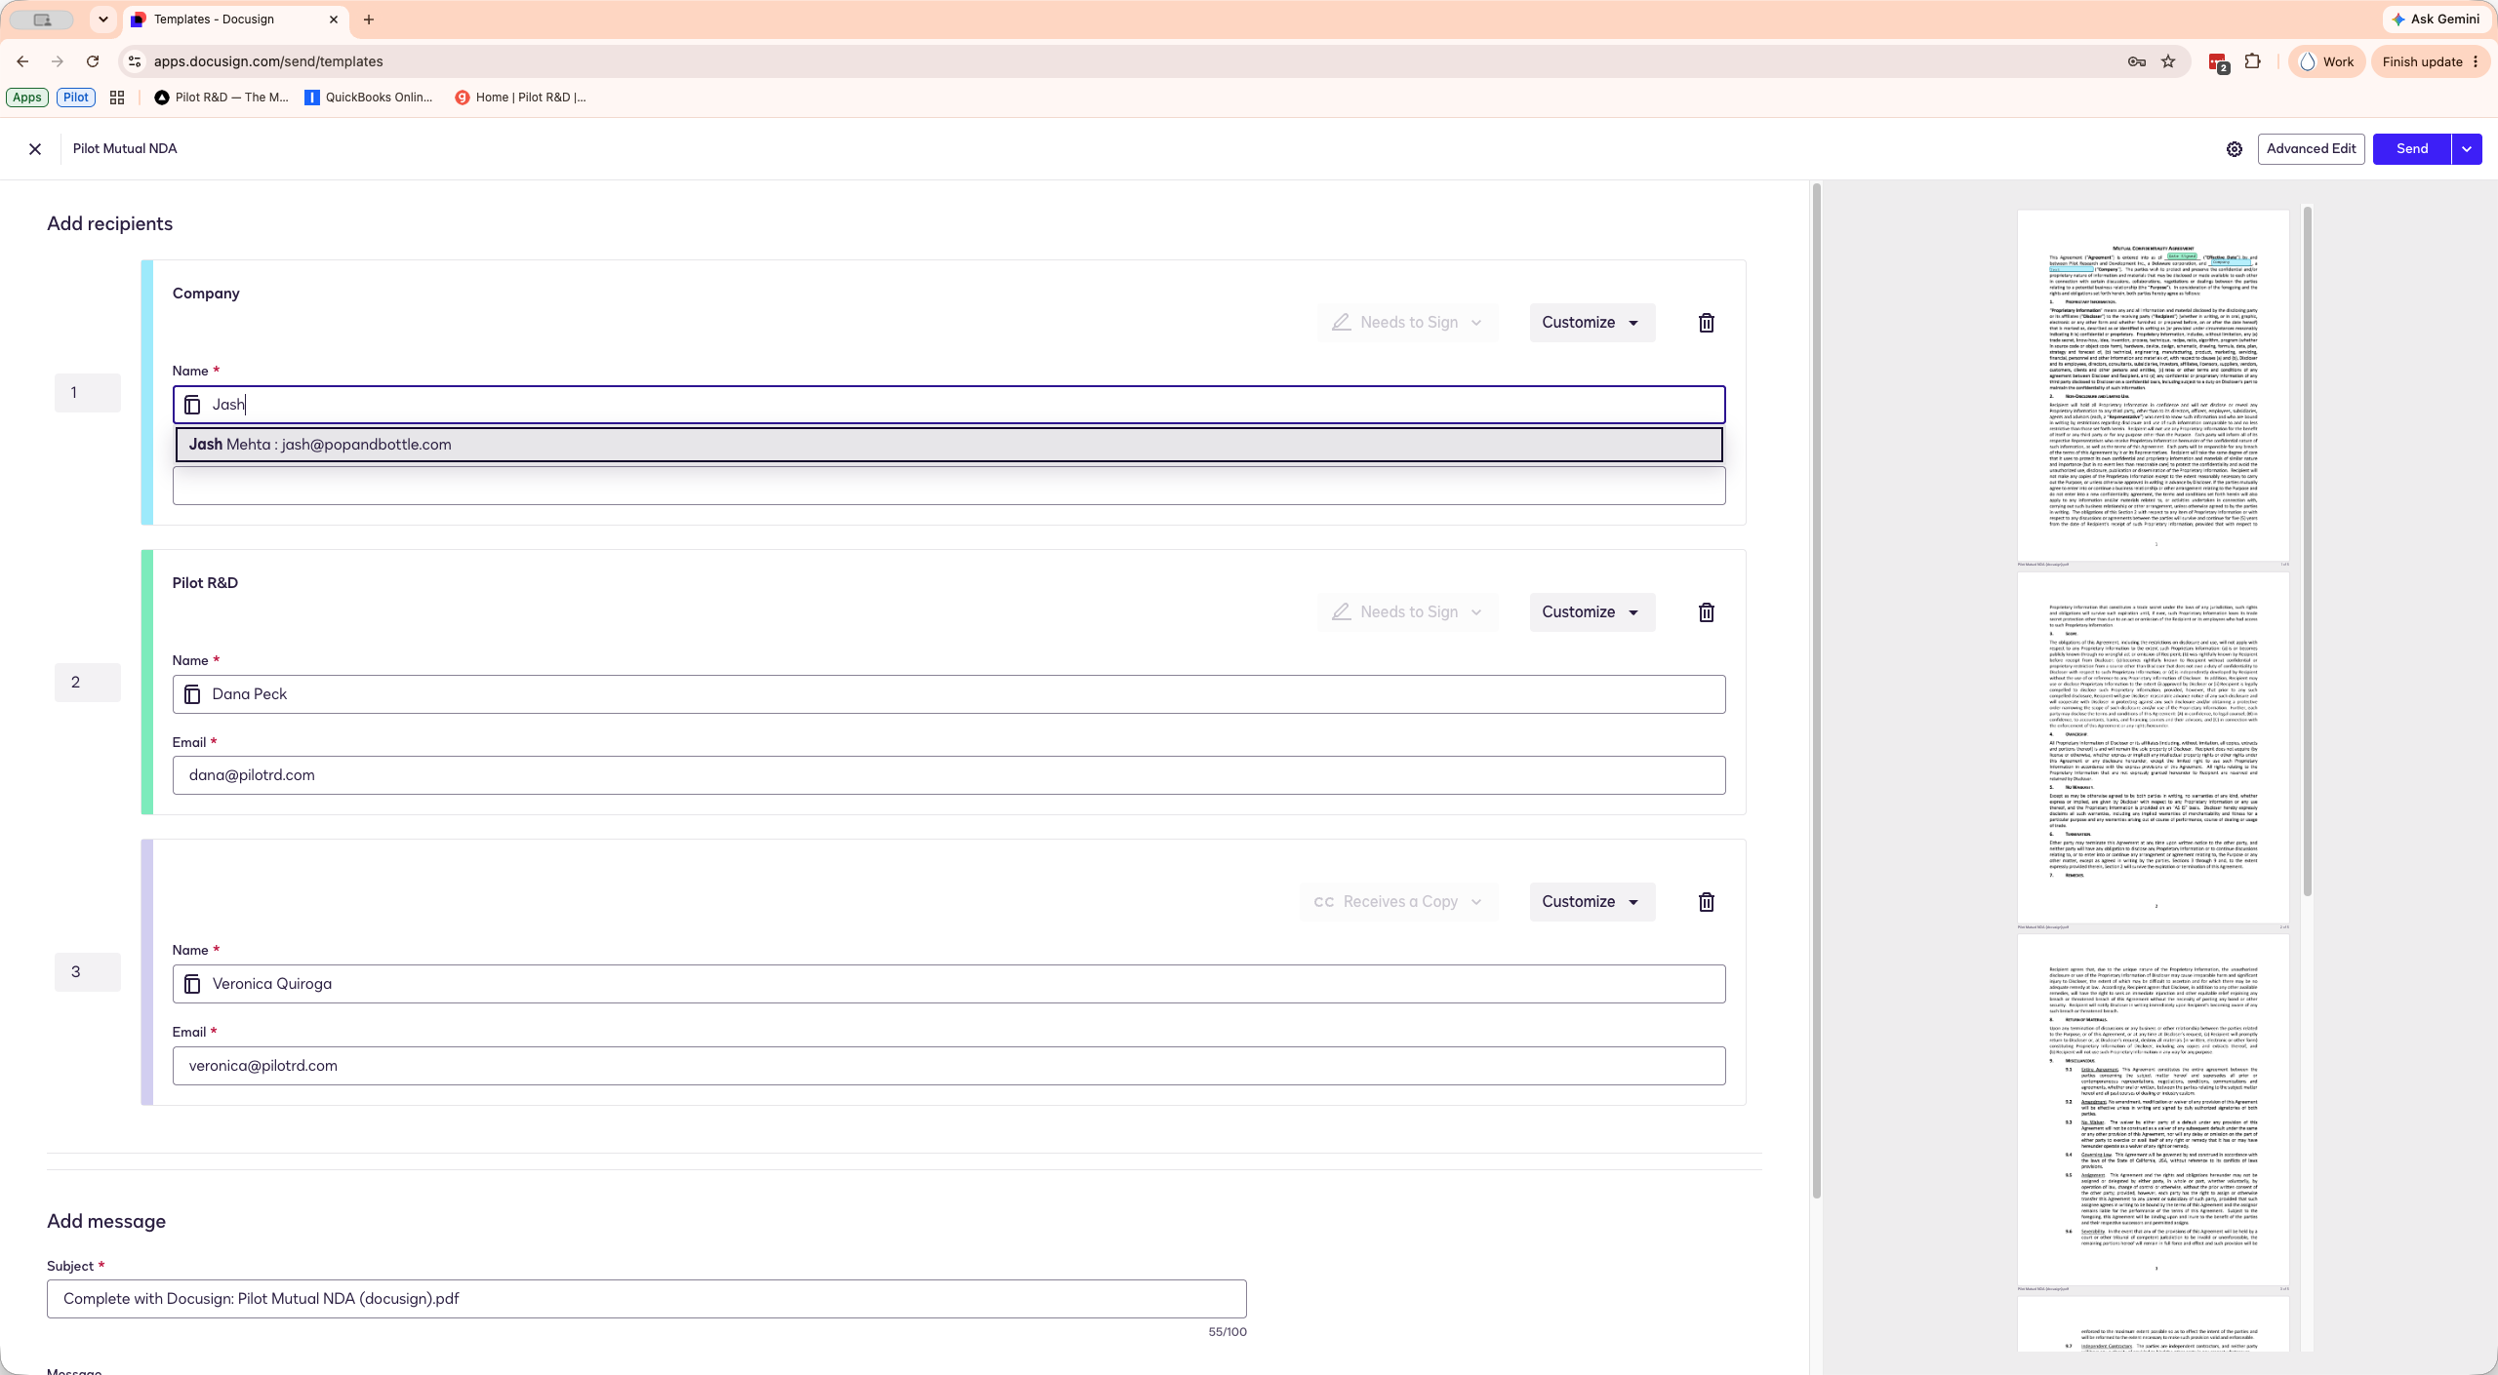Click the Company email field below suggestion
Screen dimensions: 2498x1375
pos(948,487)
